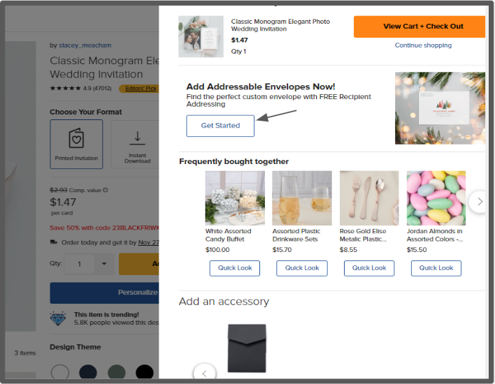Click Get Started for addressable envelopes
Image resolution: width=495 pixels, height=384 pixels.
coord(220,126)
